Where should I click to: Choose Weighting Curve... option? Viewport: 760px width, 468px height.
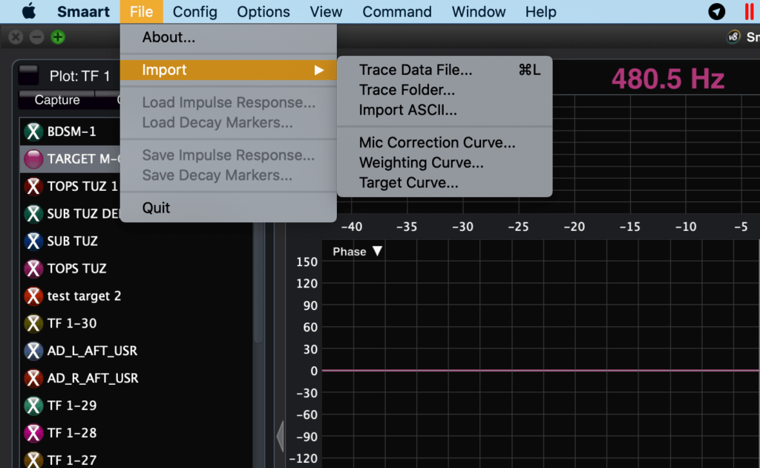coord(445,163)
